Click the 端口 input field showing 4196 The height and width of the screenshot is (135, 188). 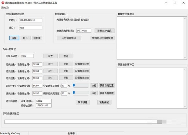click(30, 28)
